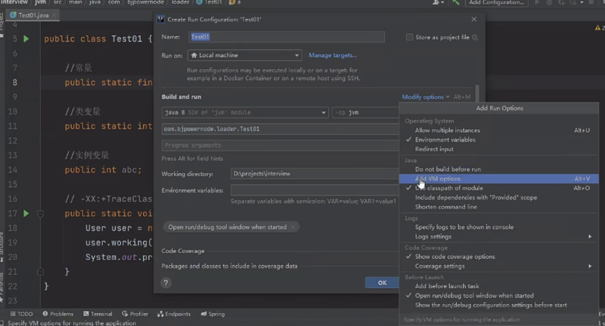This screenshot has height=326, width=605.
Task: Expand Logs settings submenu
Action: tap(499, 237)
